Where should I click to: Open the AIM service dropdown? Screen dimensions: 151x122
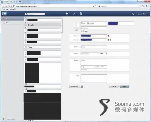(103, 54)
